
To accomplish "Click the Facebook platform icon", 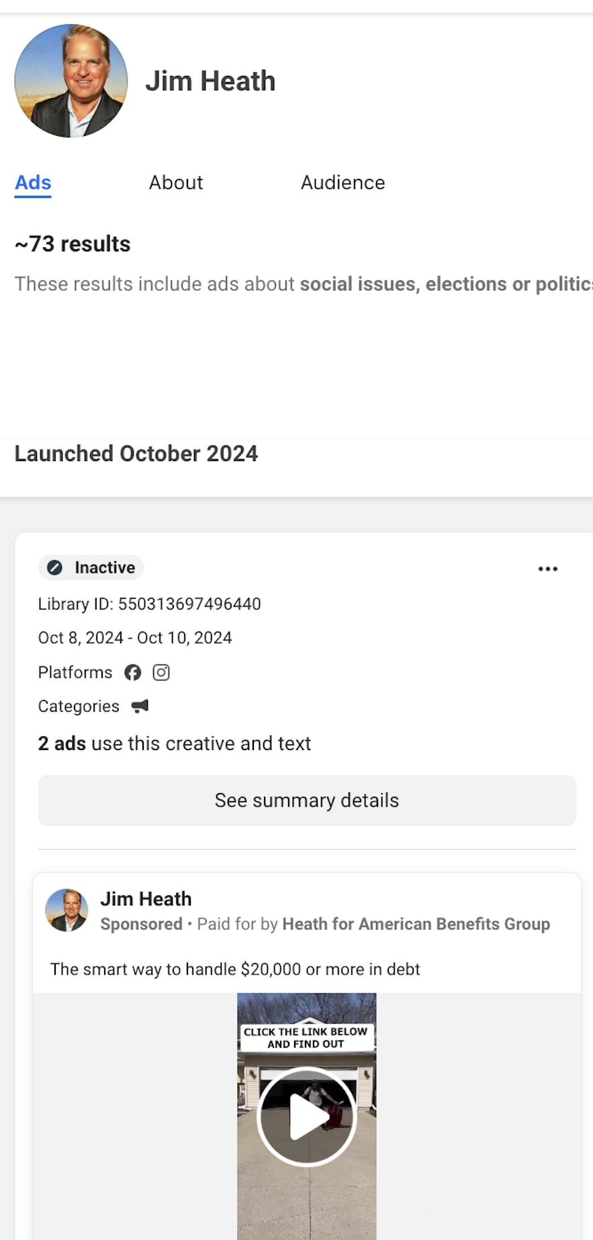I will (x=133, y=672).
